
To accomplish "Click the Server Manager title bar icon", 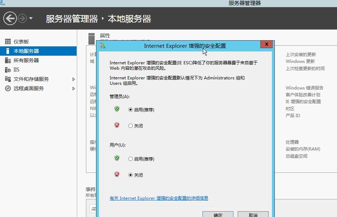I will pos(3,3).
